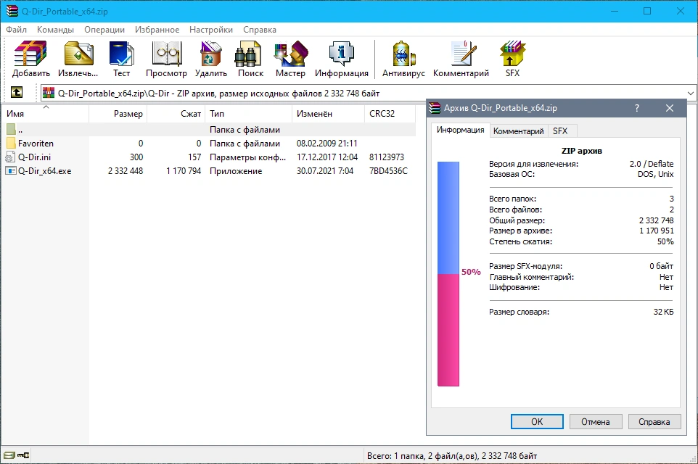Open the Настройки menu
This screenshot has height=464, width=698.
(211, 29)
